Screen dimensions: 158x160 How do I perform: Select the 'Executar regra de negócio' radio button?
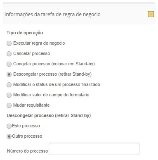pyautogui.click(x=9, y=43)
